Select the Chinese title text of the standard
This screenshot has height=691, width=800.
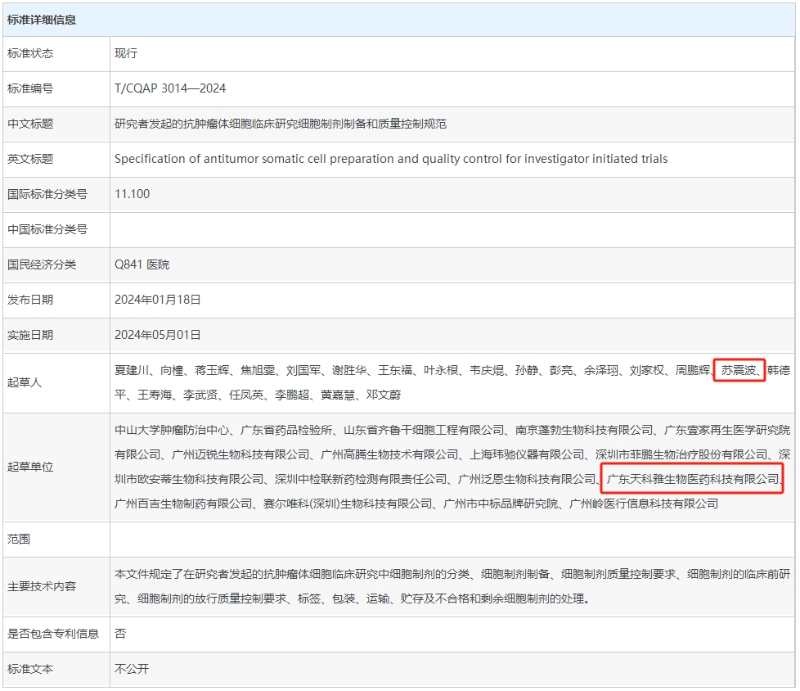(281, 124)
